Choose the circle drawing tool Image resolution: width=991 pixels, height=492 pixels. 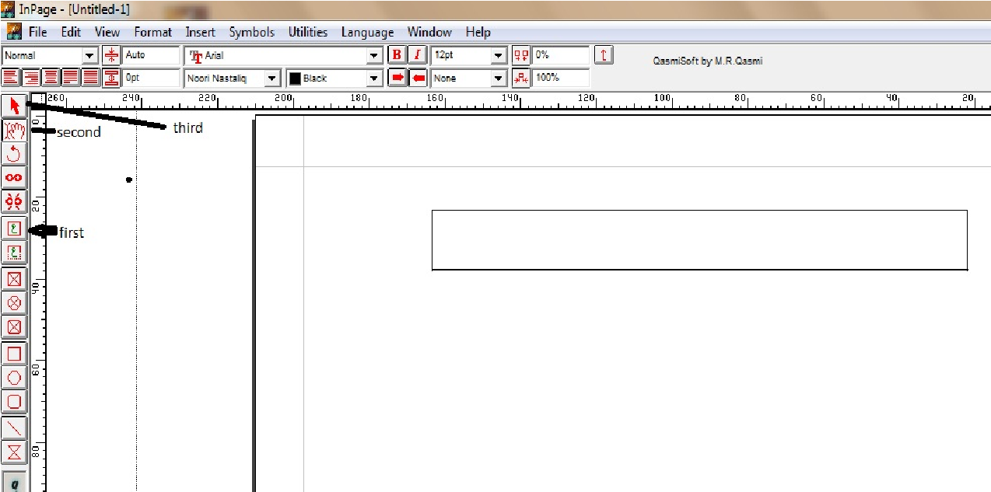14,378
